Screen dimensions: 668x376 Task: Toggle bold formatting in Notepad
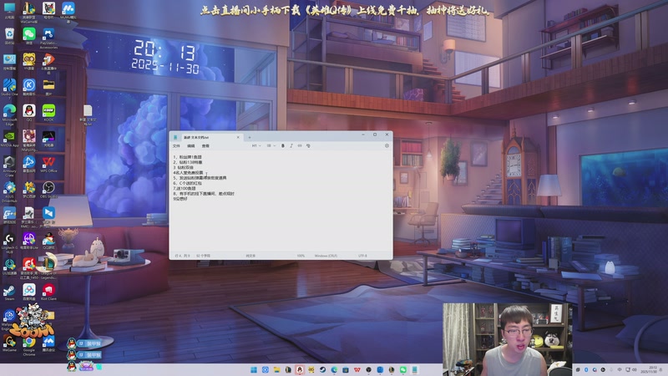pyautogui.click(x=282, y=145)
